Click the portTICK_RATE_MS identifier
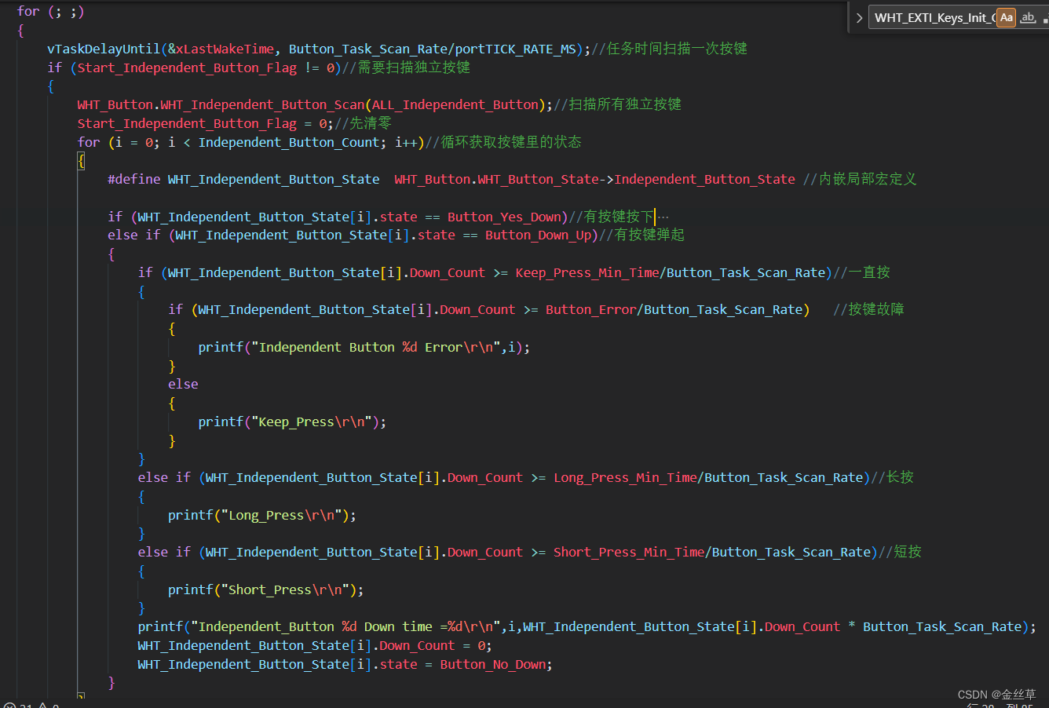This screenshot has height=708, width=1049. [x=515, y=49]
